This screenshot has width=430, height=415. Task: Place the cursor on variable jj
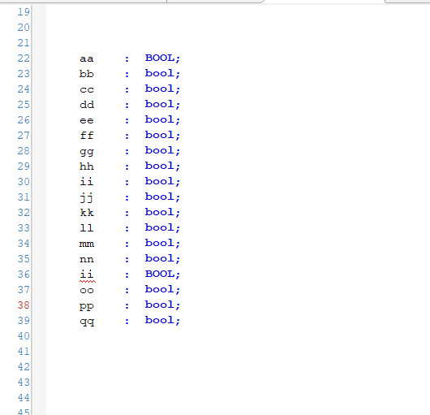pyautogui.click(x=87, y=197)
